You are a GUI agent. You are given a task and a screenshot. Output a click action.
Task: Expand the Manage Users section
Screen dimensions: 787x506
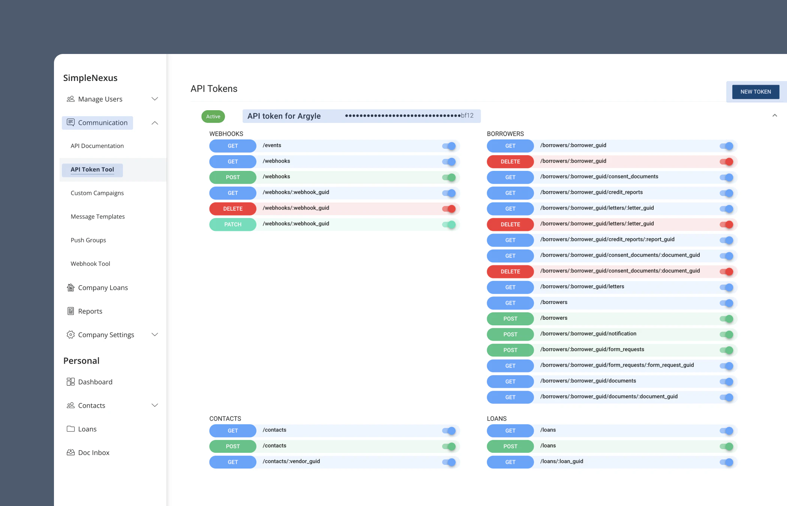(x=154, y=99)
